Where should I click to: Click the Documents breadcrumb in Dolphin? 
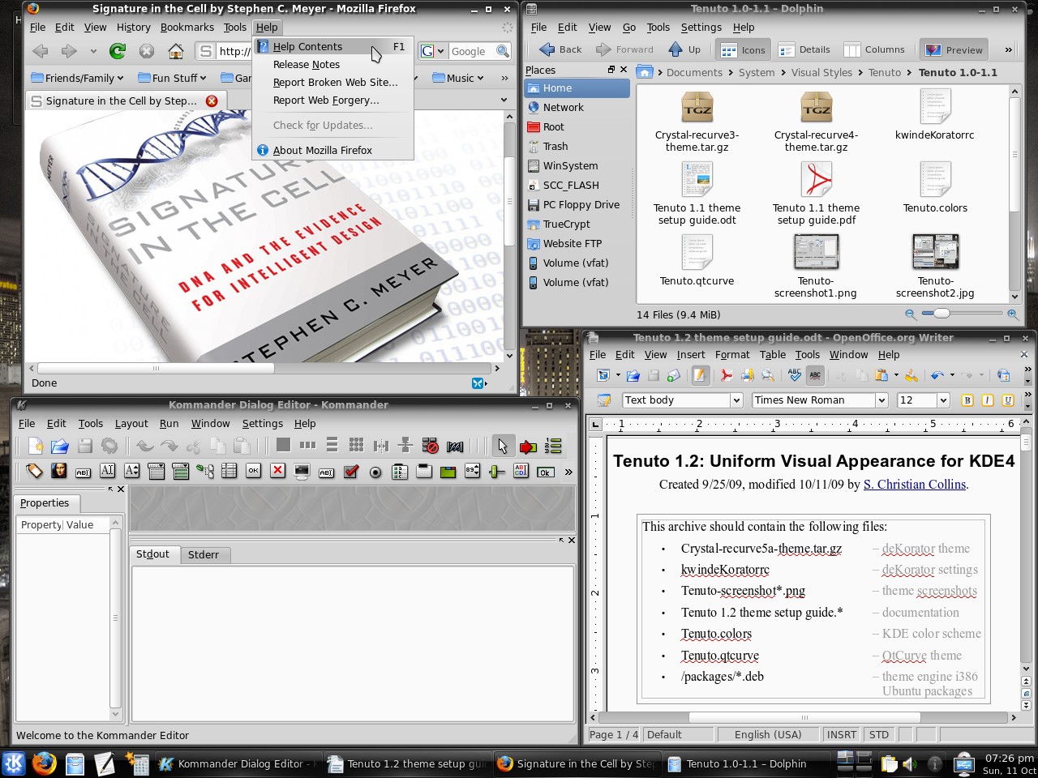pyautogui.click(x=694, y=72)
